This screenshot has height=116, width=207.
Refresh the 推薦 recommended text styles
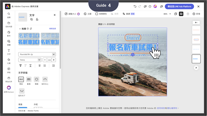[x=31, y=29]
